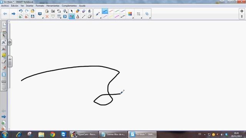
Task: Open the add-ons puzzle icon
Action: [65, 11]
